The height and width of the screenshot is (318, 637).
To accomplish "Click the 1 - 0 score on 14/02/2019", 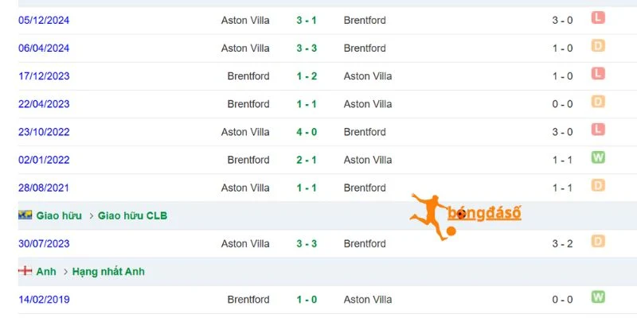I will pos(307,300).
